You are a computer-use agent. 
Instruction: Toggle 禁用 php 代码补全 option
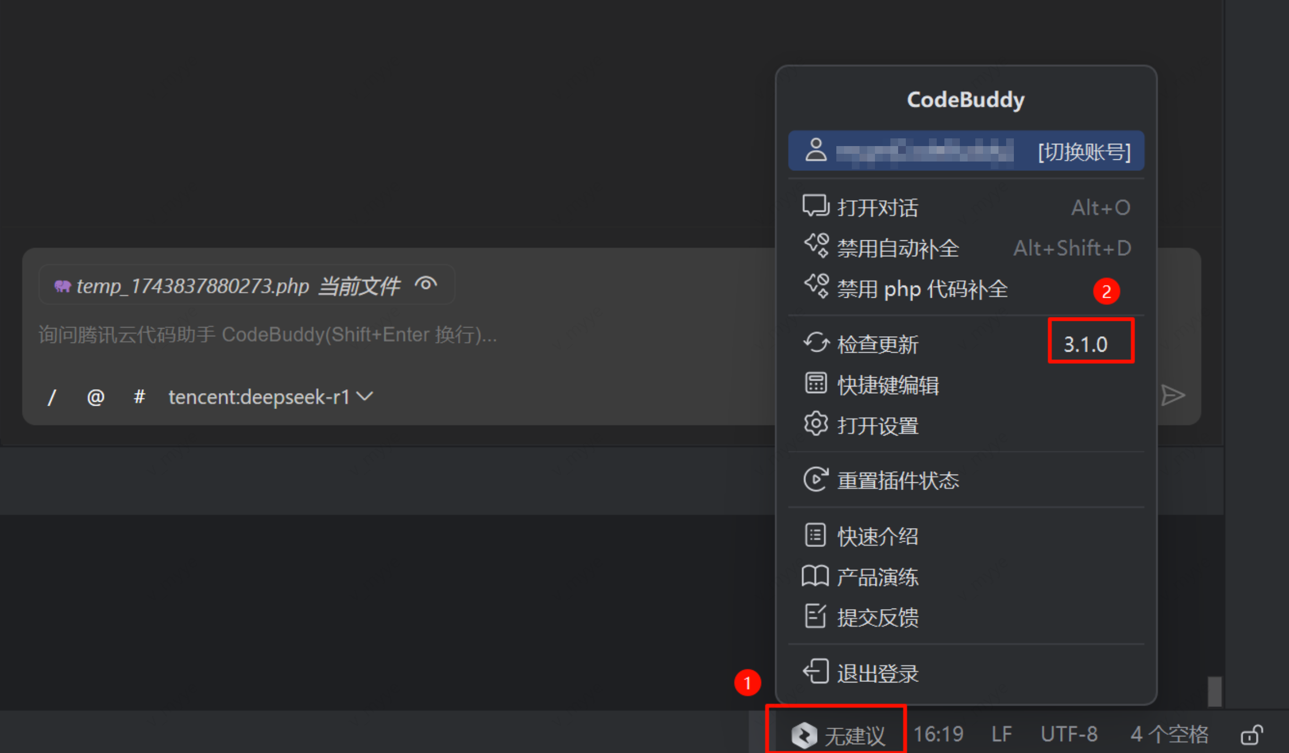pyautogui.click(x=966, y=289)
